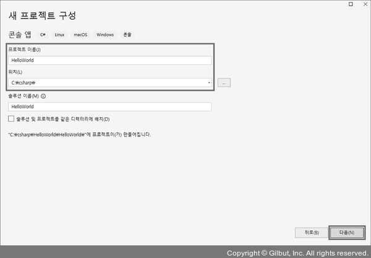Click the 위치(L) label

(15, 72)
